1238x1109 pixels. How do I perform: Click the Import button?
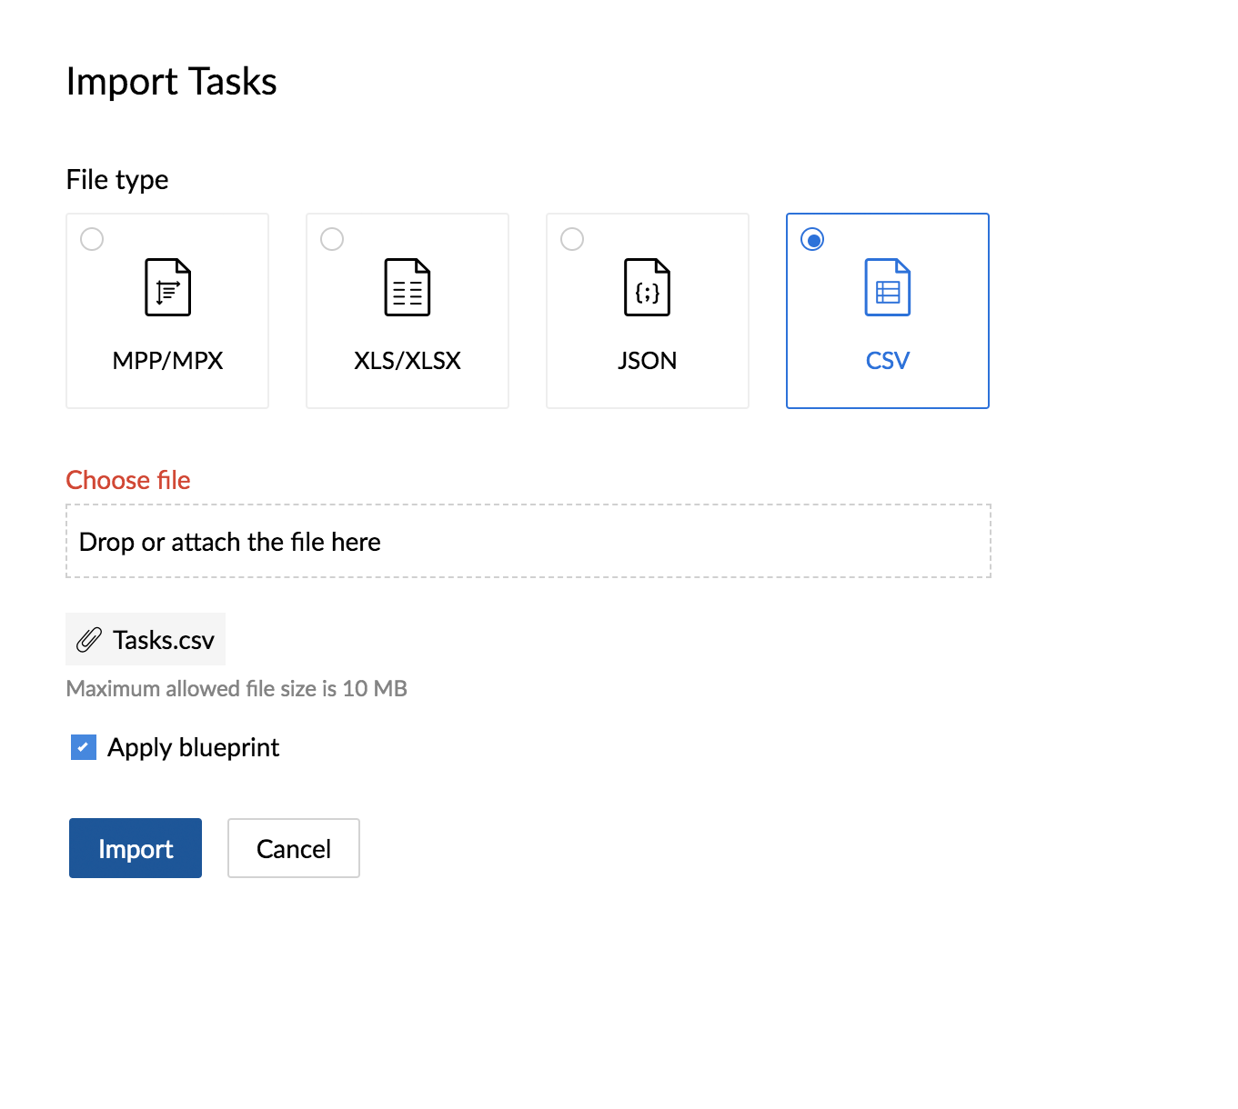click(136, 848)
